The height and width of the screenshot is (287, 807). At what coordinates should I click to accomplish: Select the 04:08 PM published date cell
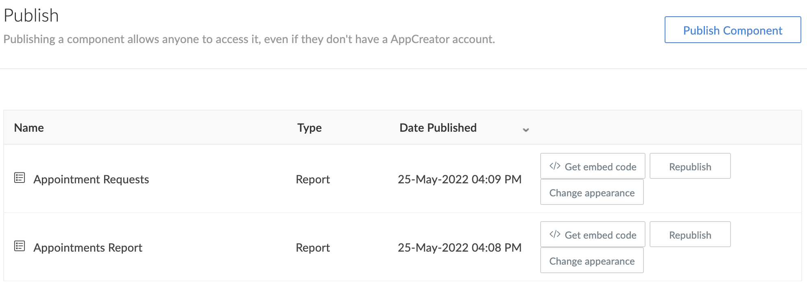tap(459, 248)
